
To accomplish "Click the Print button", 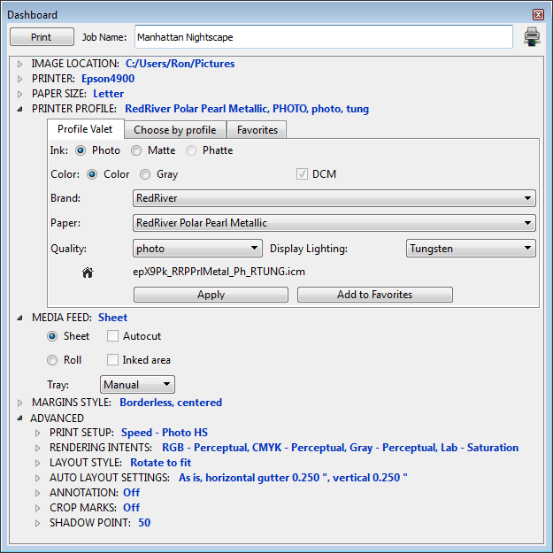I will pyautogui.click(x=42, y=37).
